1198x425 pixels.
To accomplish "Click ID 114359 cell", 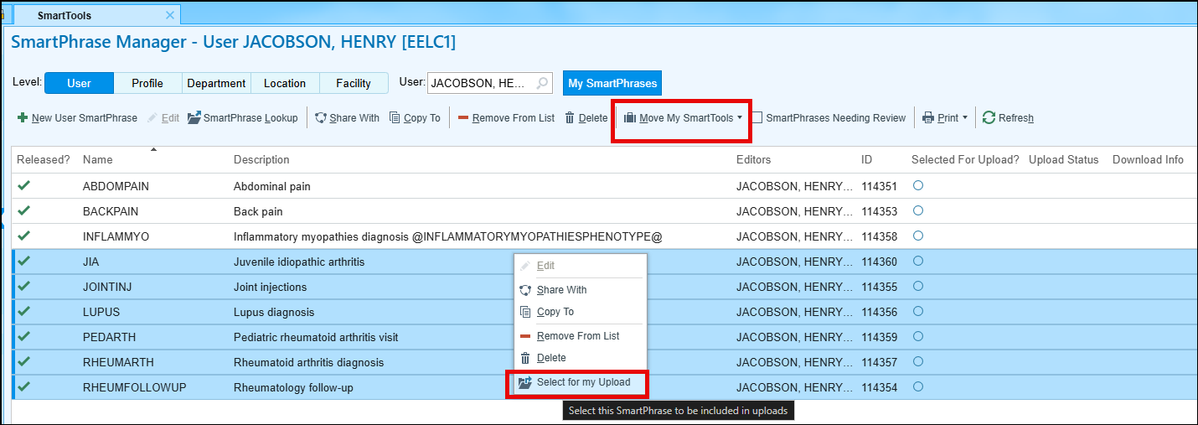I will (879, 337).
